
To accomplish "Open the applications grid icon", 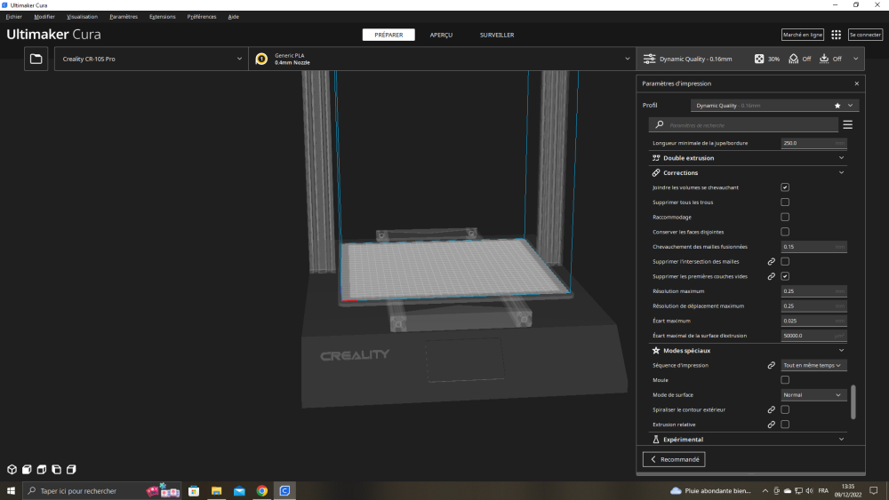I will click(837, 36).
